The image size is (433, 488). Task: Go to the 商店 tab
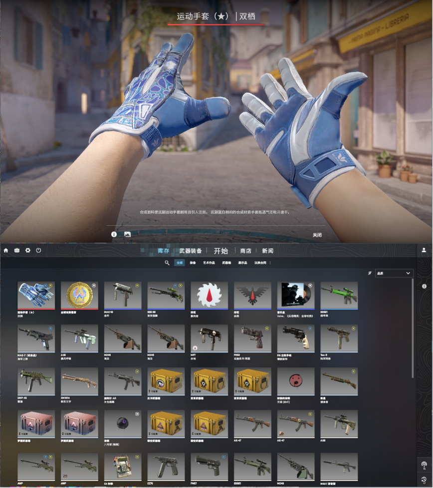(245, 251)
